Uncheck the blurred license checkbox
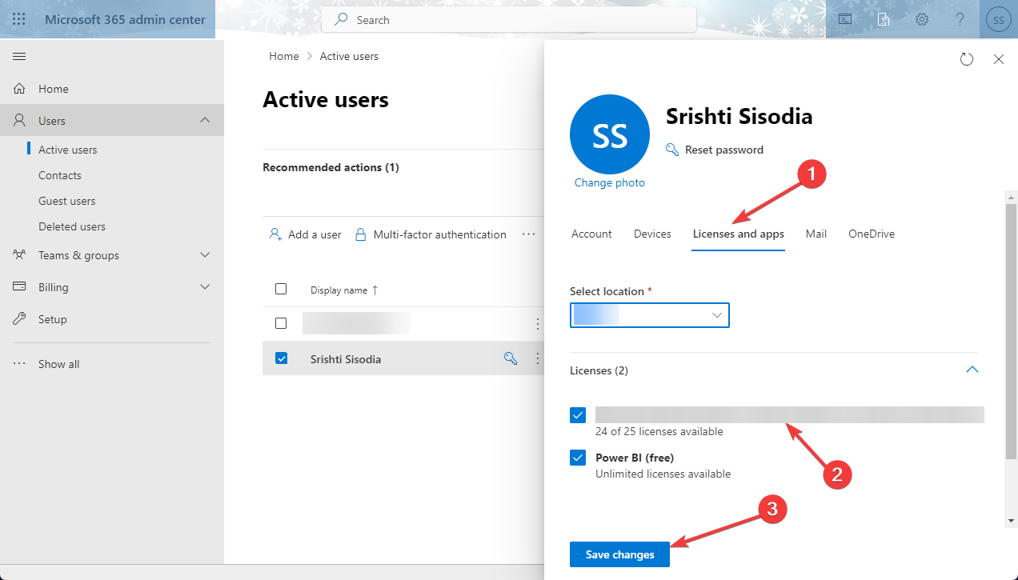1018x580 pixels. pyautogui.click(x=578, y=415)
